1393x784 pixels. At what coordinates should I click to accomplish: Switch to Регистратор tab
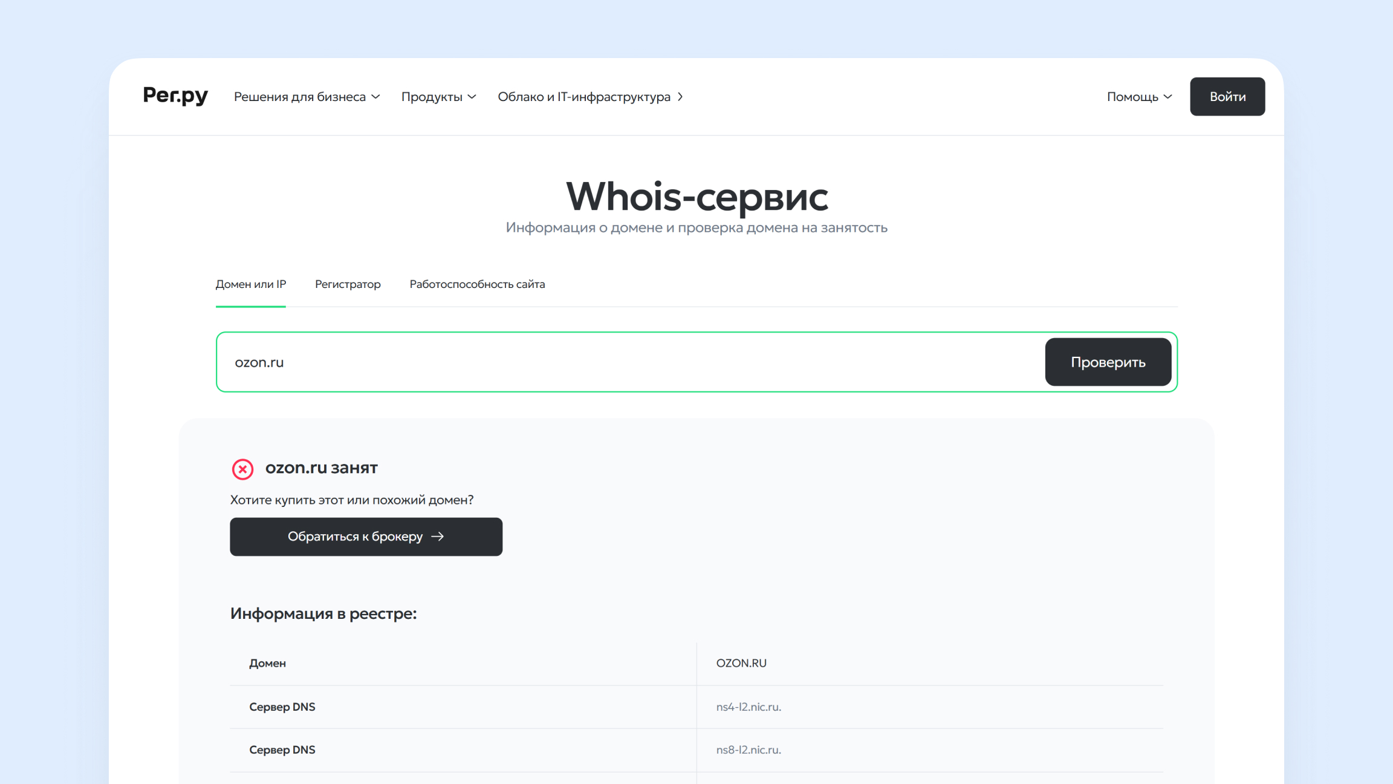tap(348, 284)
